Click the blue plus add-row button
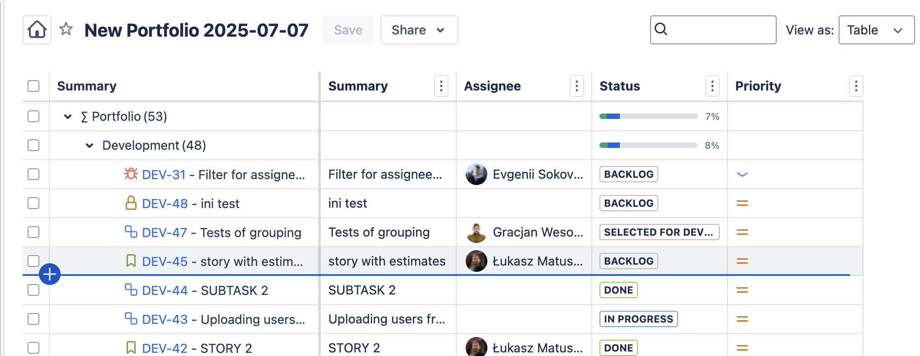 [x=50, y=274]
